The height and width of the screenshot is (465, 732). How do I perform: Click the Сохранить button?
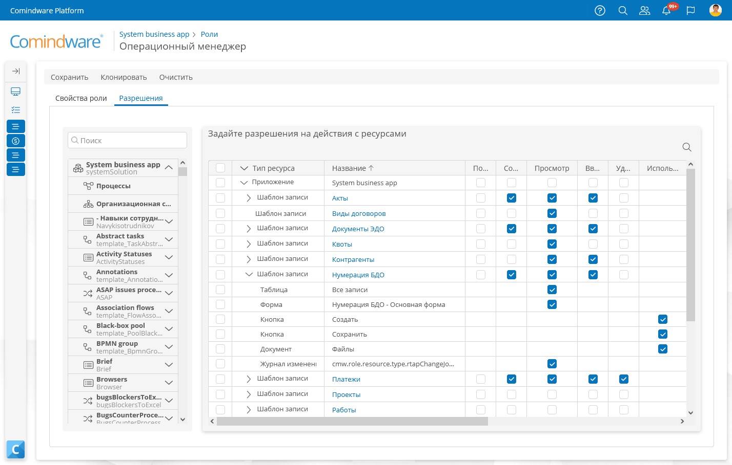pos(69,77)
